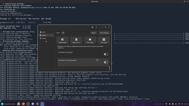Click the Edit FFlags puzzle tile
189x106 pixels.
[x=90, y=40]
